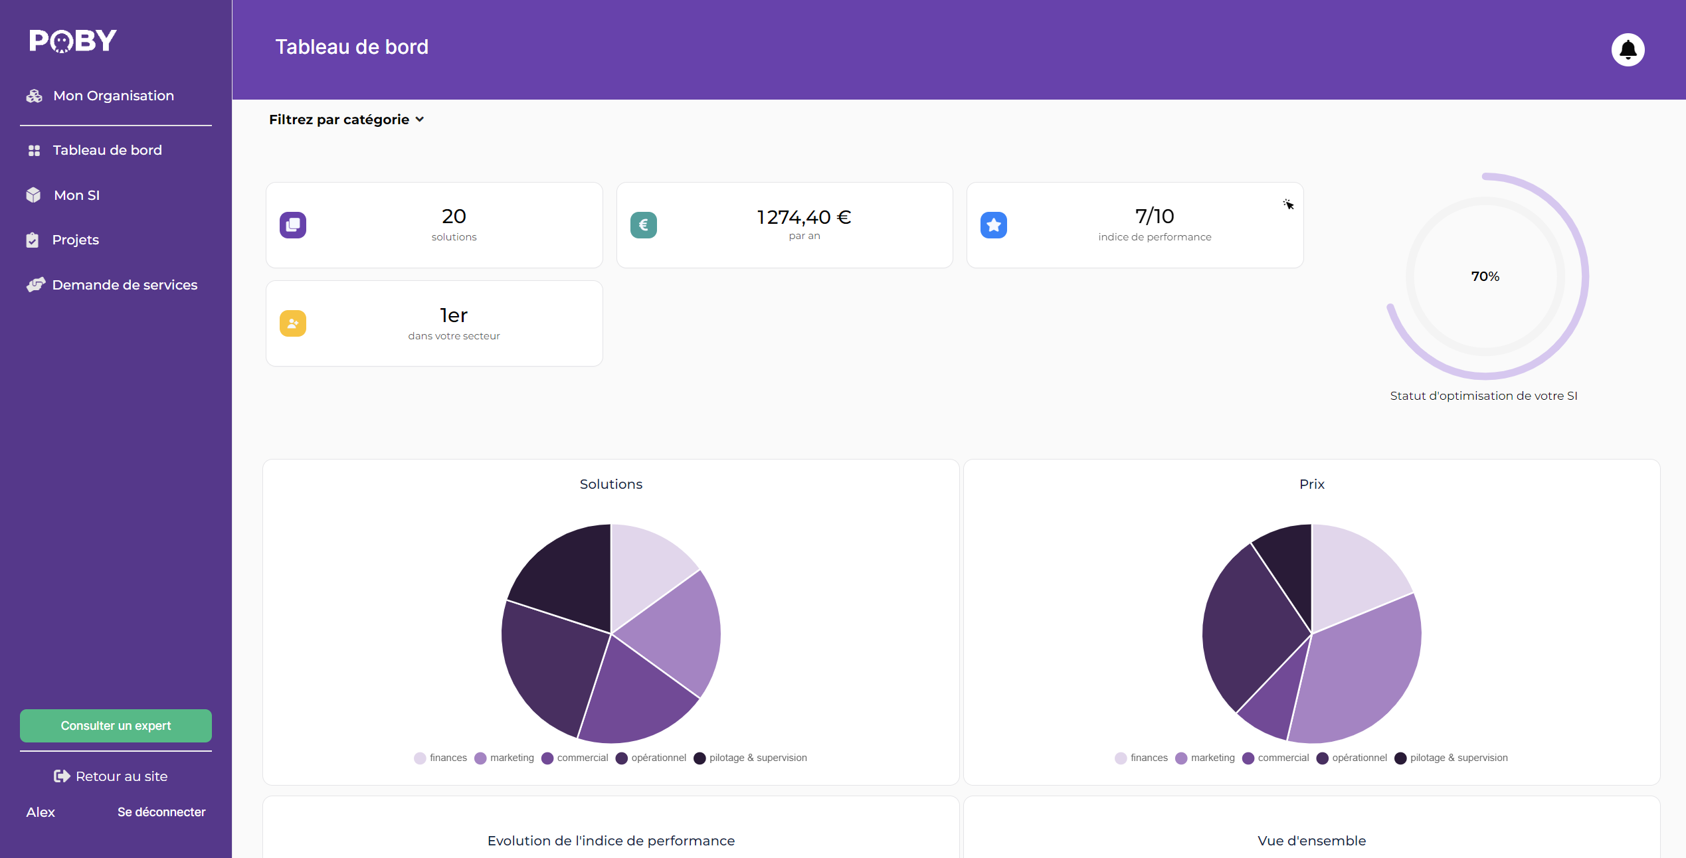This screenshot has height=858, width=1686.
Task: Click the Se déconnecter link
Action: coord(161,812)
